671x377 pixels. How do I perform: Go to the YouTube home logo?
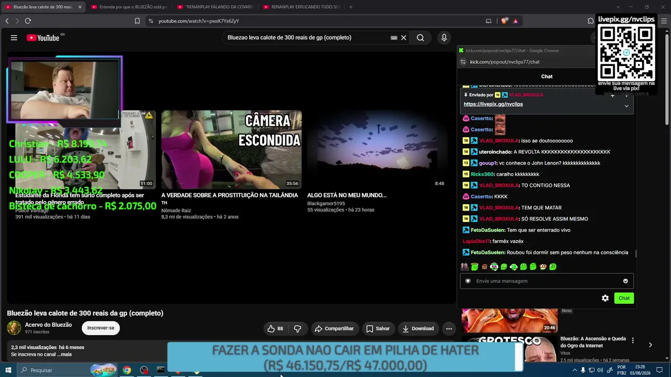[43, 38]
